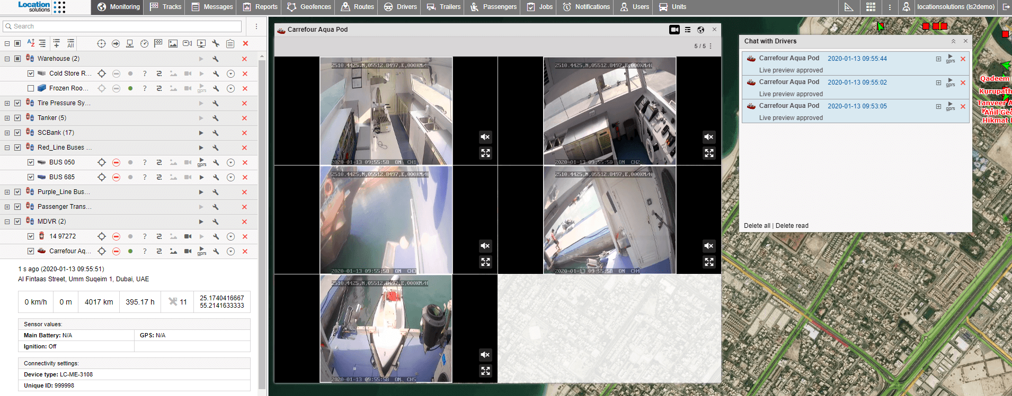Sort units alphabetically with A-Z icon
This screenshot has height=396, width=1012.
point(31,43)
